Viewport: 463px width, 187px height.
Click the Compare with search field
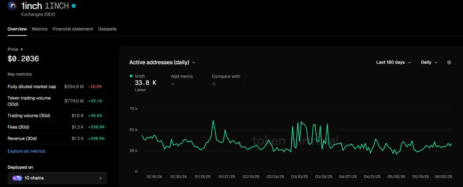(x=227, y=82)
